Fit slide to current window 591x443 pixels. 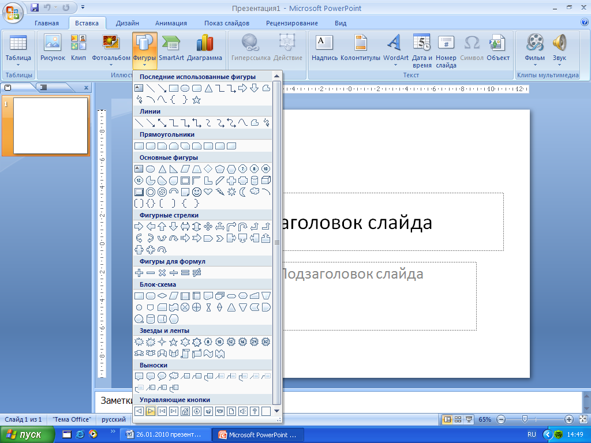(x=583, y=419)
